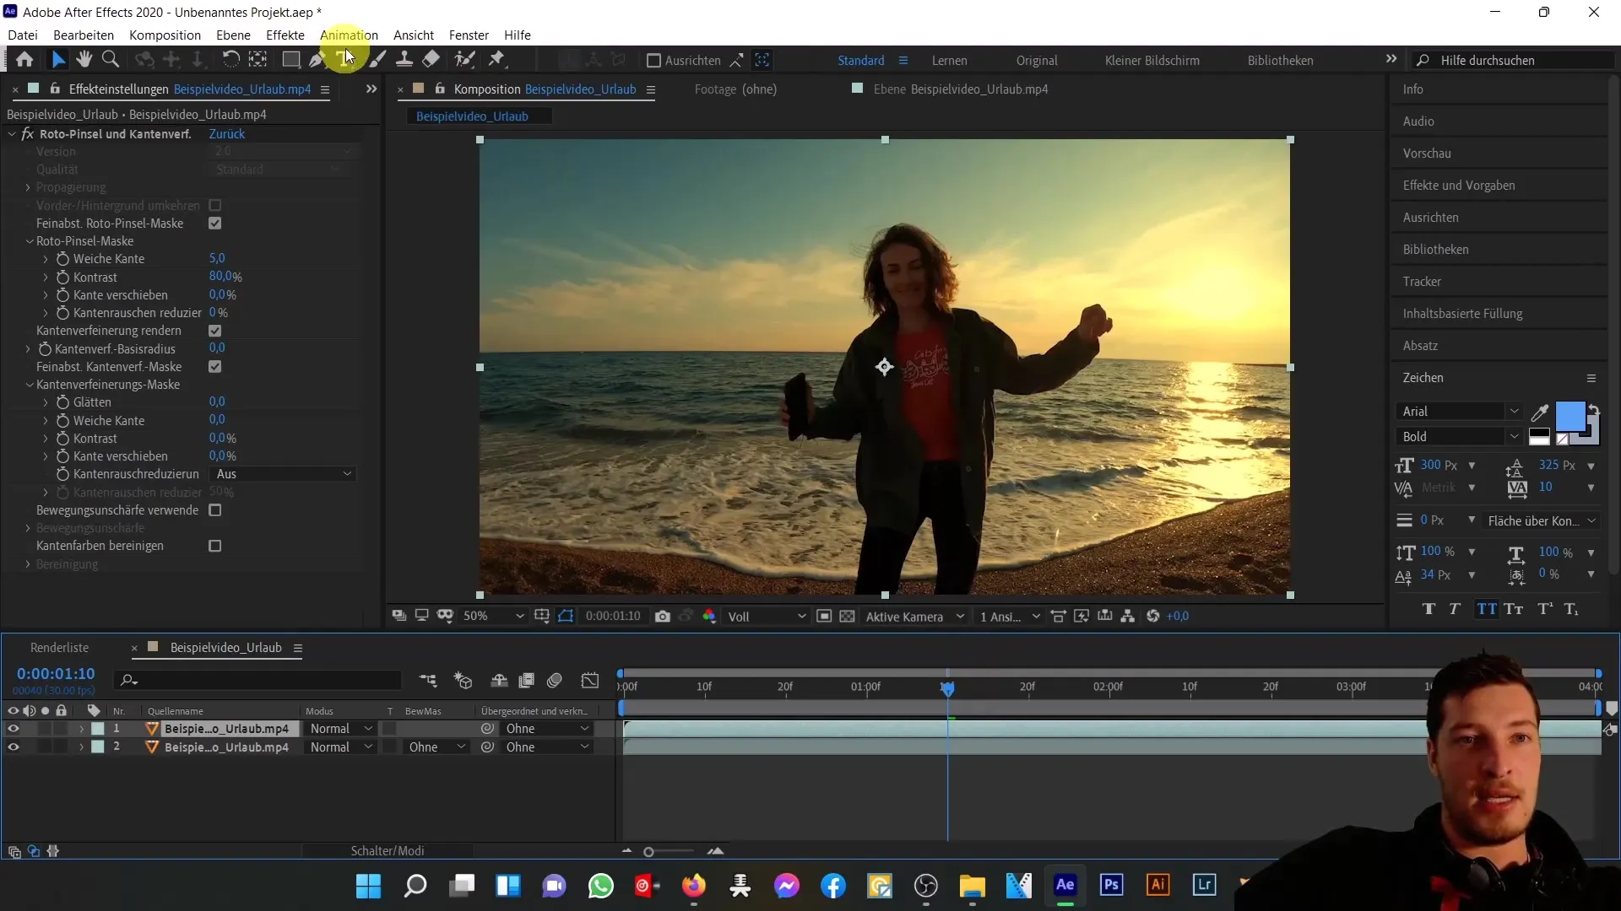Open Kantenrauschreduzierung Aus dropdown
This screenshot has height=911, width=1621.
click(x=283, y=474)
